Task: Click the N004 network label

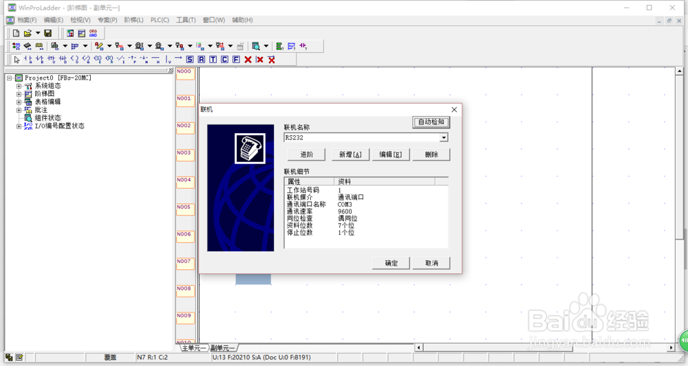Action: [x=185, y=183]
